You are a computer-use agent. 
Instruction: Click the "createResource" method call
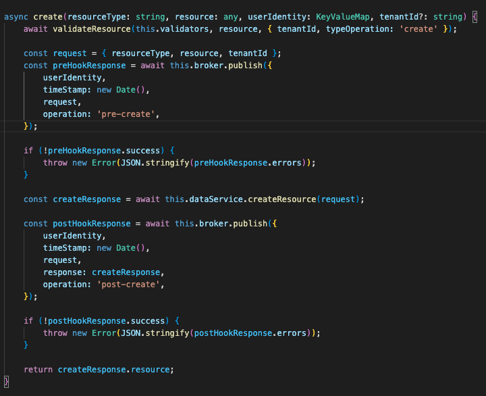click(282, 199)
